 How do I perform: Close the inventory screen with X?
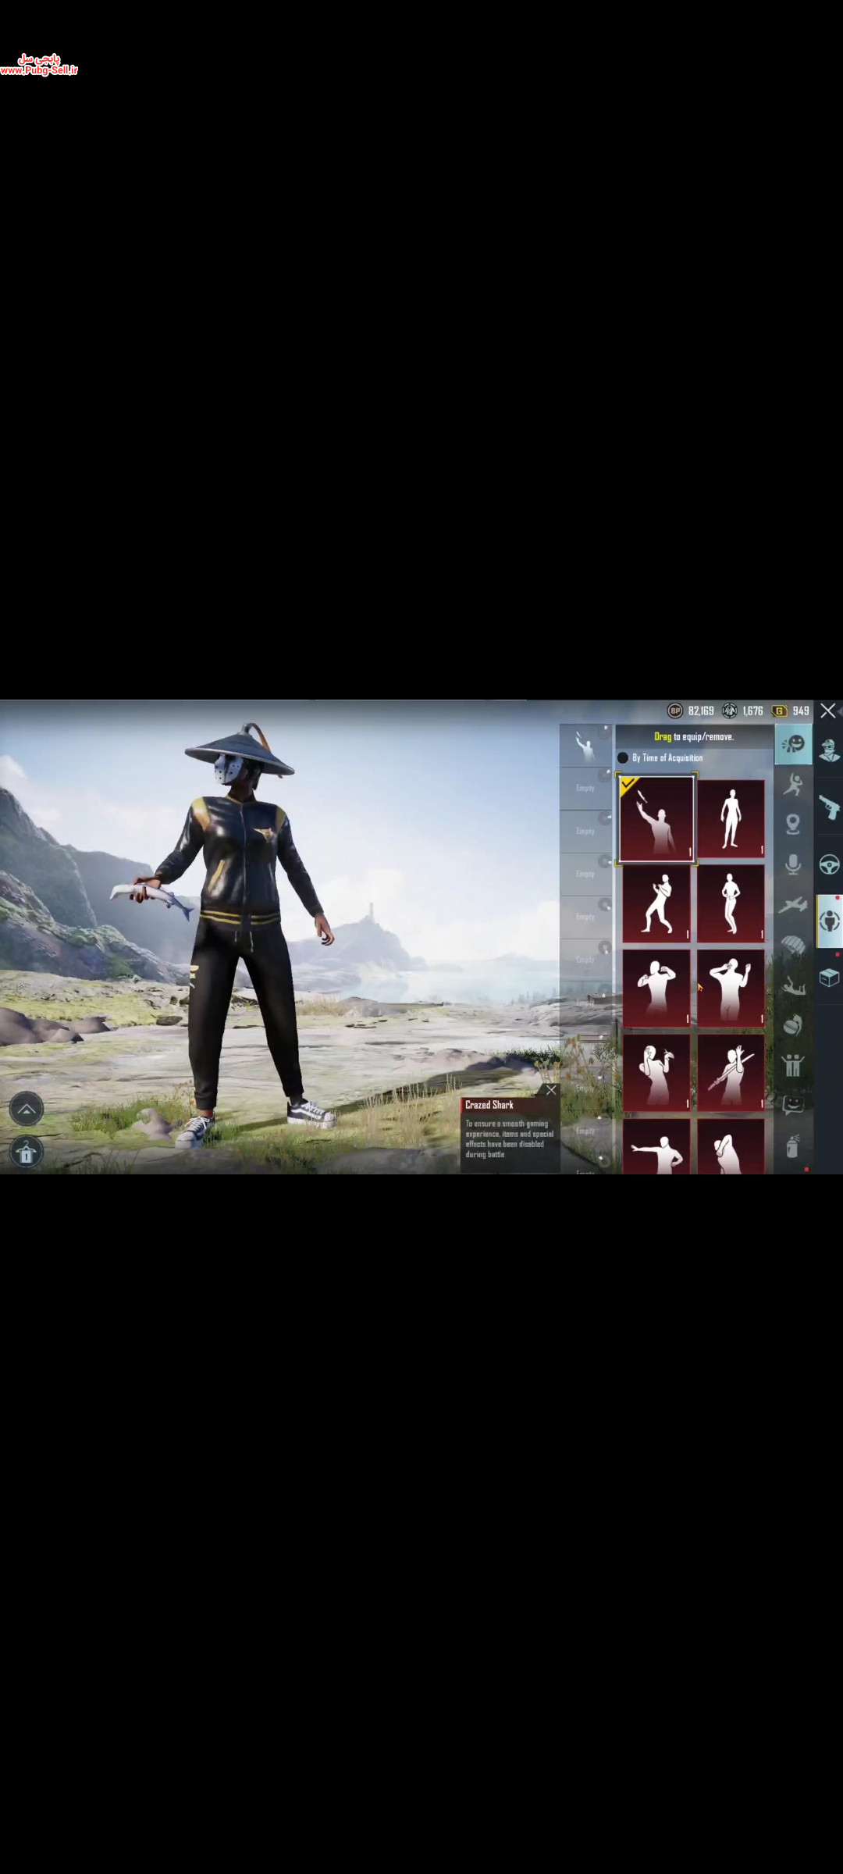pos(828,711)
